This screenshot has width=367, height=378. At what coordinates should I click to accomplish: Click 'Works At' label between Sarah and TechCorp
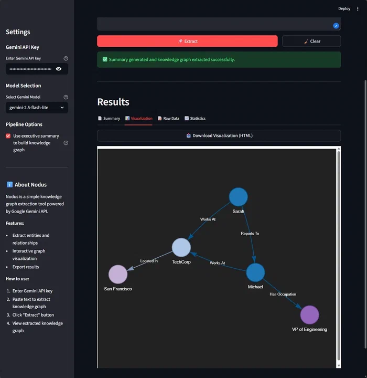click(208, 219)
